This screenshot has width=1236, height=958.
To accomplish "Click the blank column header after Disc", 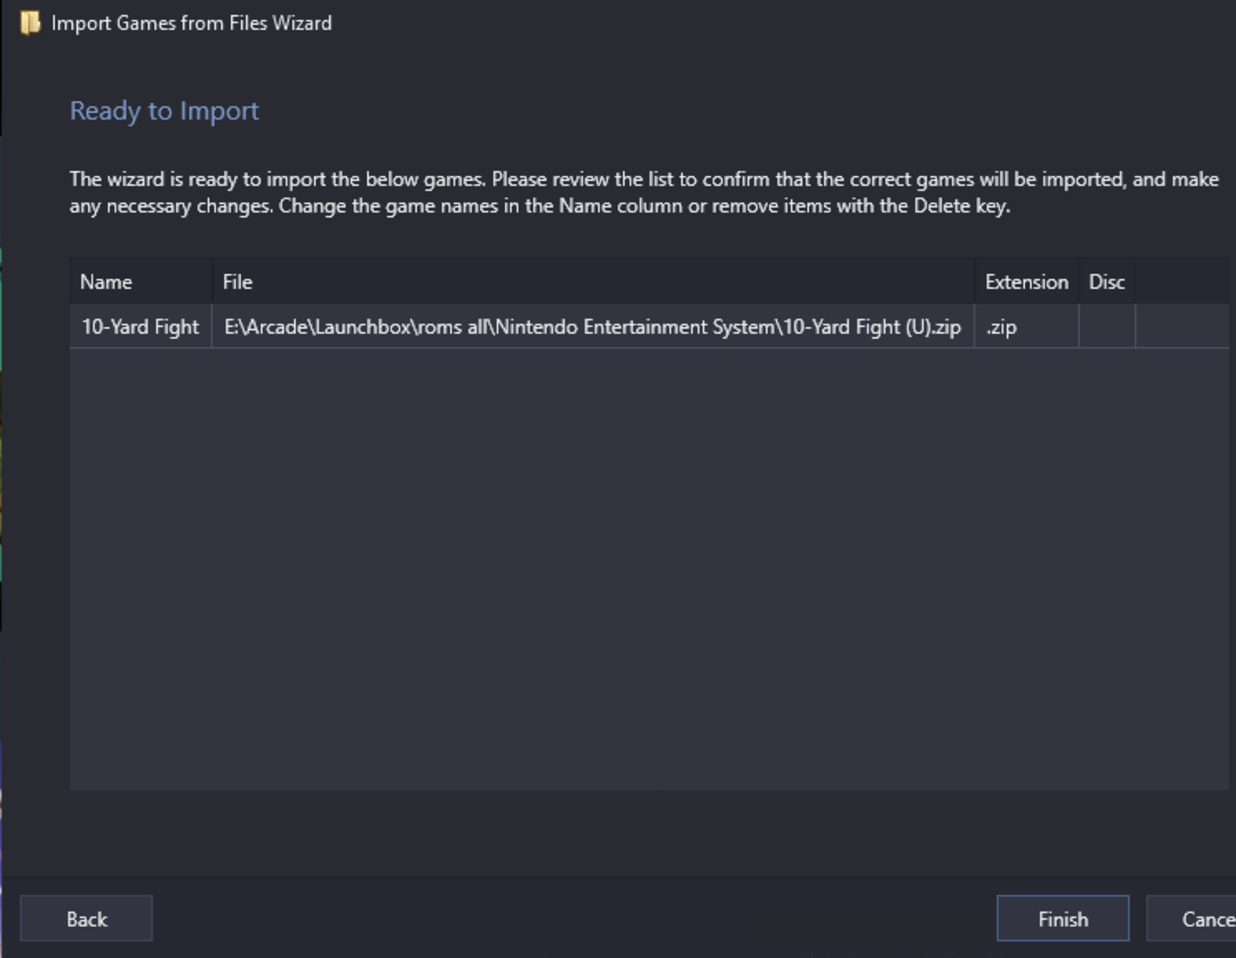I will pos(1182,281).
